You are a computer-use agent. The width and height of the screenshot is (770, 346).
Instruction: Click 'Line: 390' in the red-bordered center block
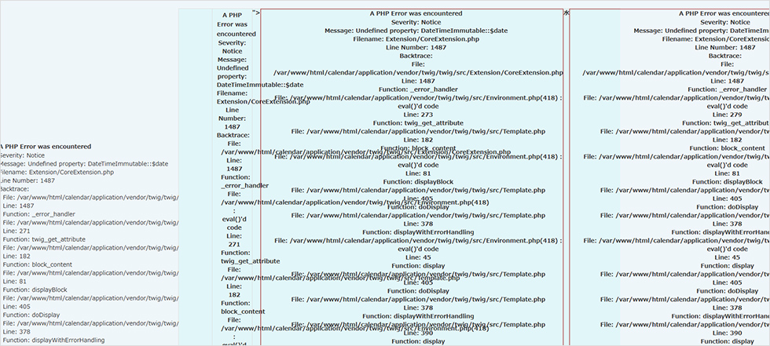point(418,333)
